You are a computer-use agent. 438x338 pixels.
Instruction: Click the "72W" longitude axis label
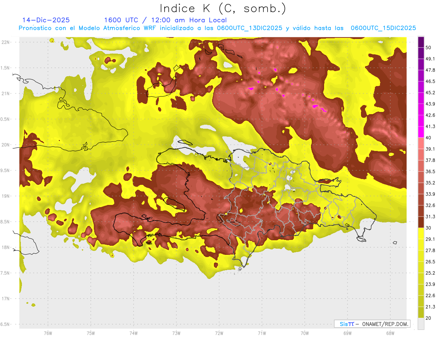pos(219,333)
